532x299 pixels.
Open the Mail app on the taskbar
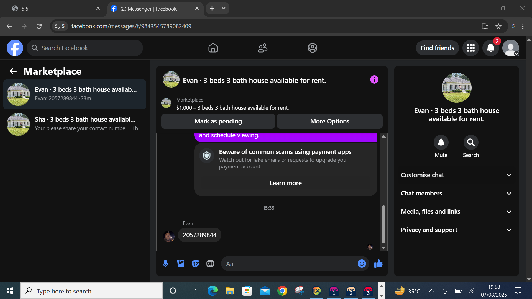pos(265,291)
